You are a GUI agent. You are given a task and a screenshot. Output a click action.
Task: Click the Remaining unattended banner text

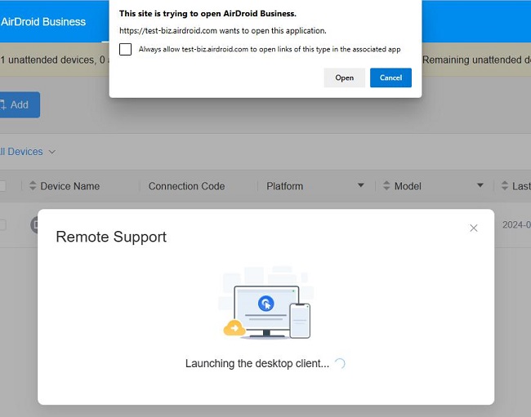coord(476,60)
